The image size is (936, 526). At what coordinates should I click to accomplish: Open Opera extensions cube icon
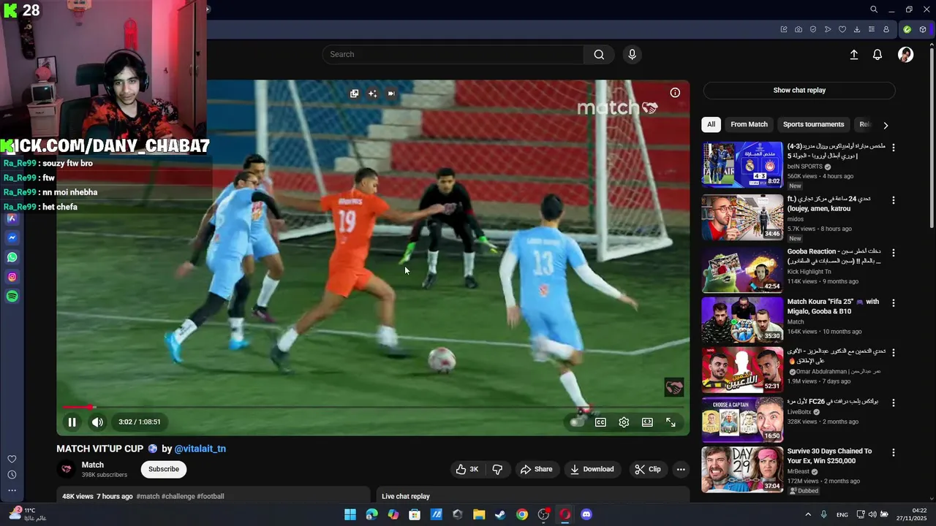click(x=923, y=29)
